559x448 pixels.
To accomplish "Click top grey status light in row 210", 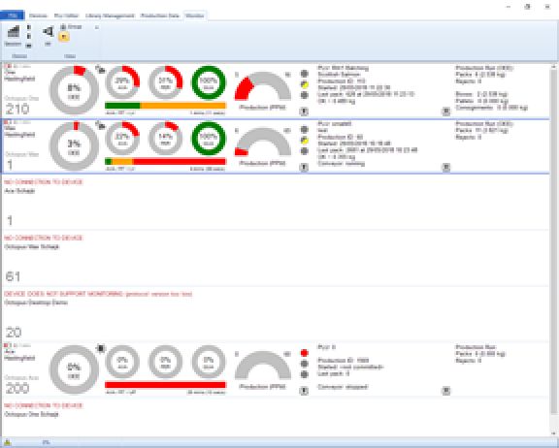I will (x=304, y=74).
